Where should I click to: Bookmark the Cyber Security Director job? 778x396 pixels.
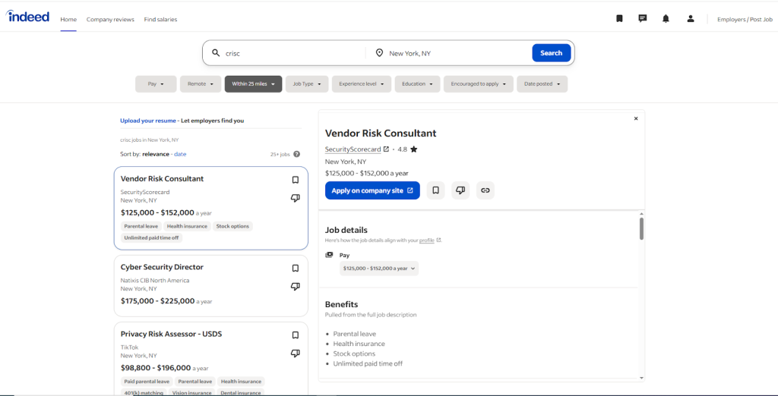tap(296, 268)
